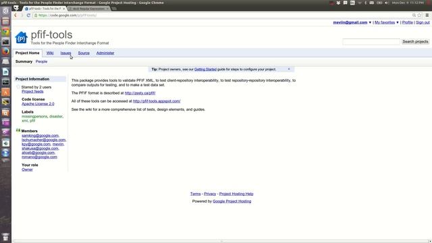432x243 pixels.
Task: Open member samking@google.com
Action: 40,136
